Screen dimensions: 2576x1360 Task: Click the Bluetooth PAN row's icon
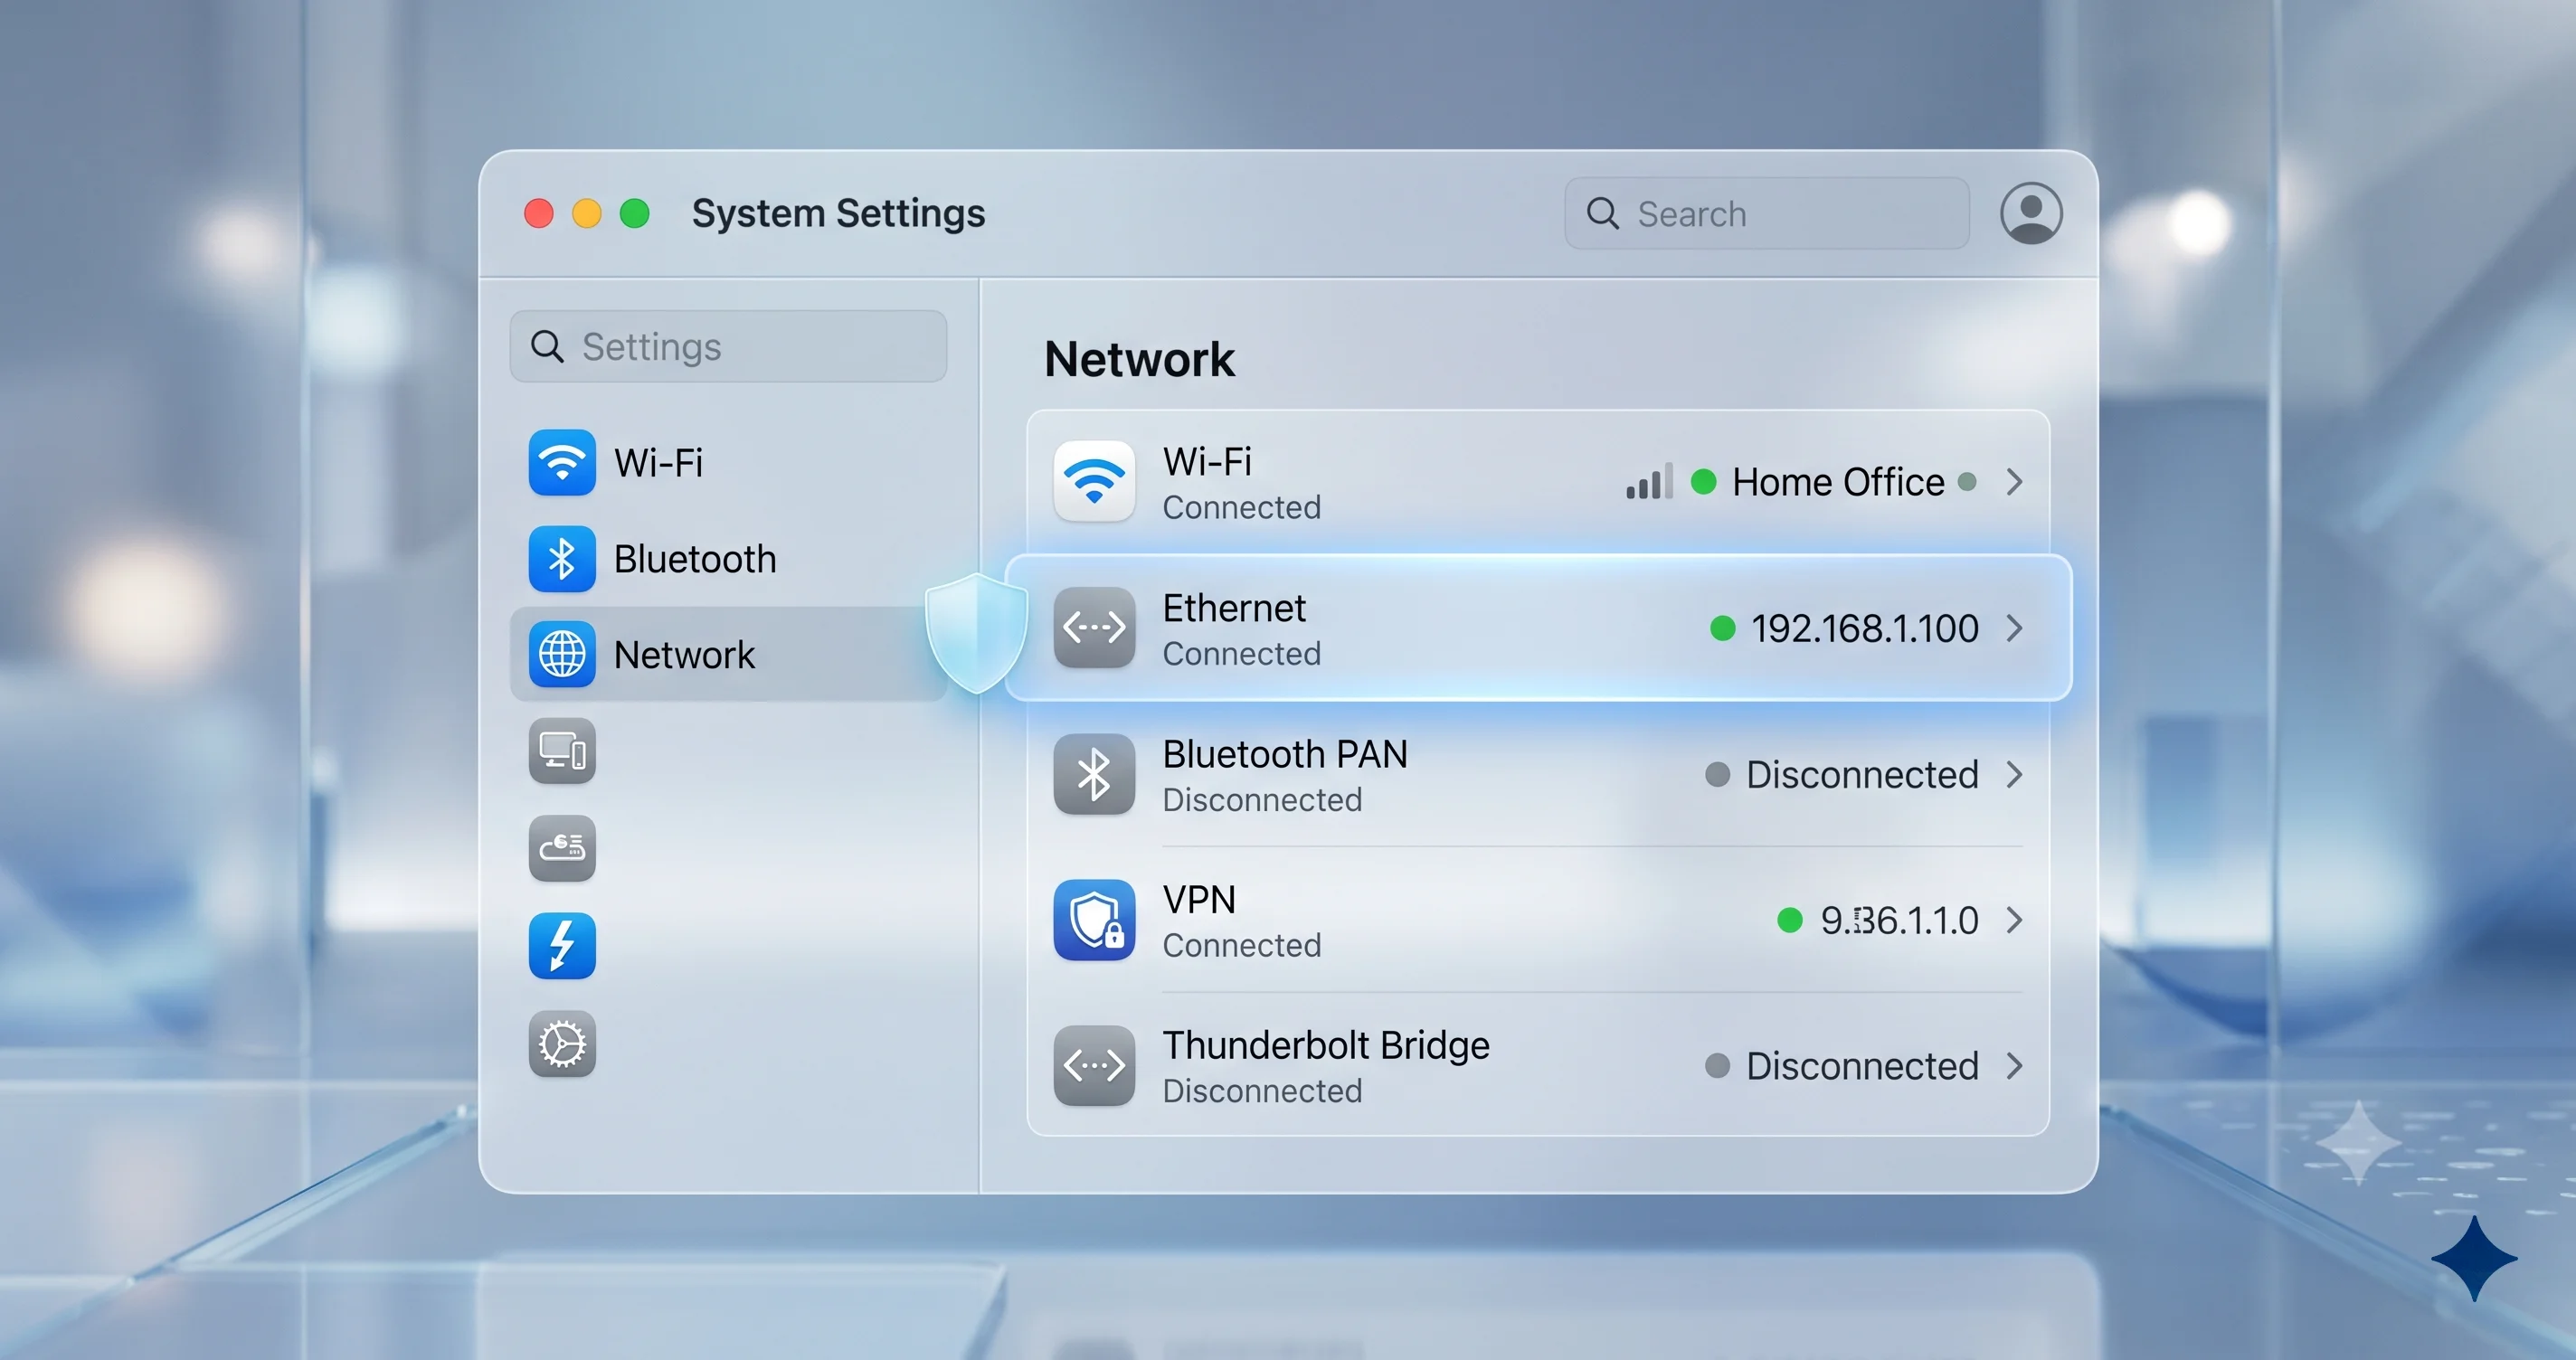(x=1094, y=774)
